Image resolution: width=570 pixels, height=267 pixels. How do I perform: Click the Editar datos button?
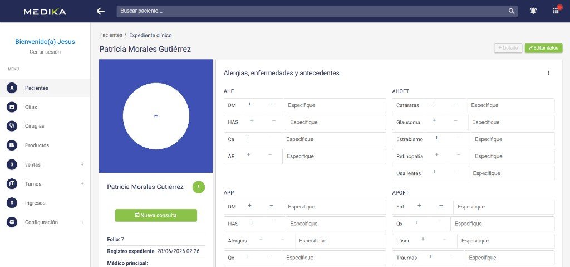click(543, 48)
